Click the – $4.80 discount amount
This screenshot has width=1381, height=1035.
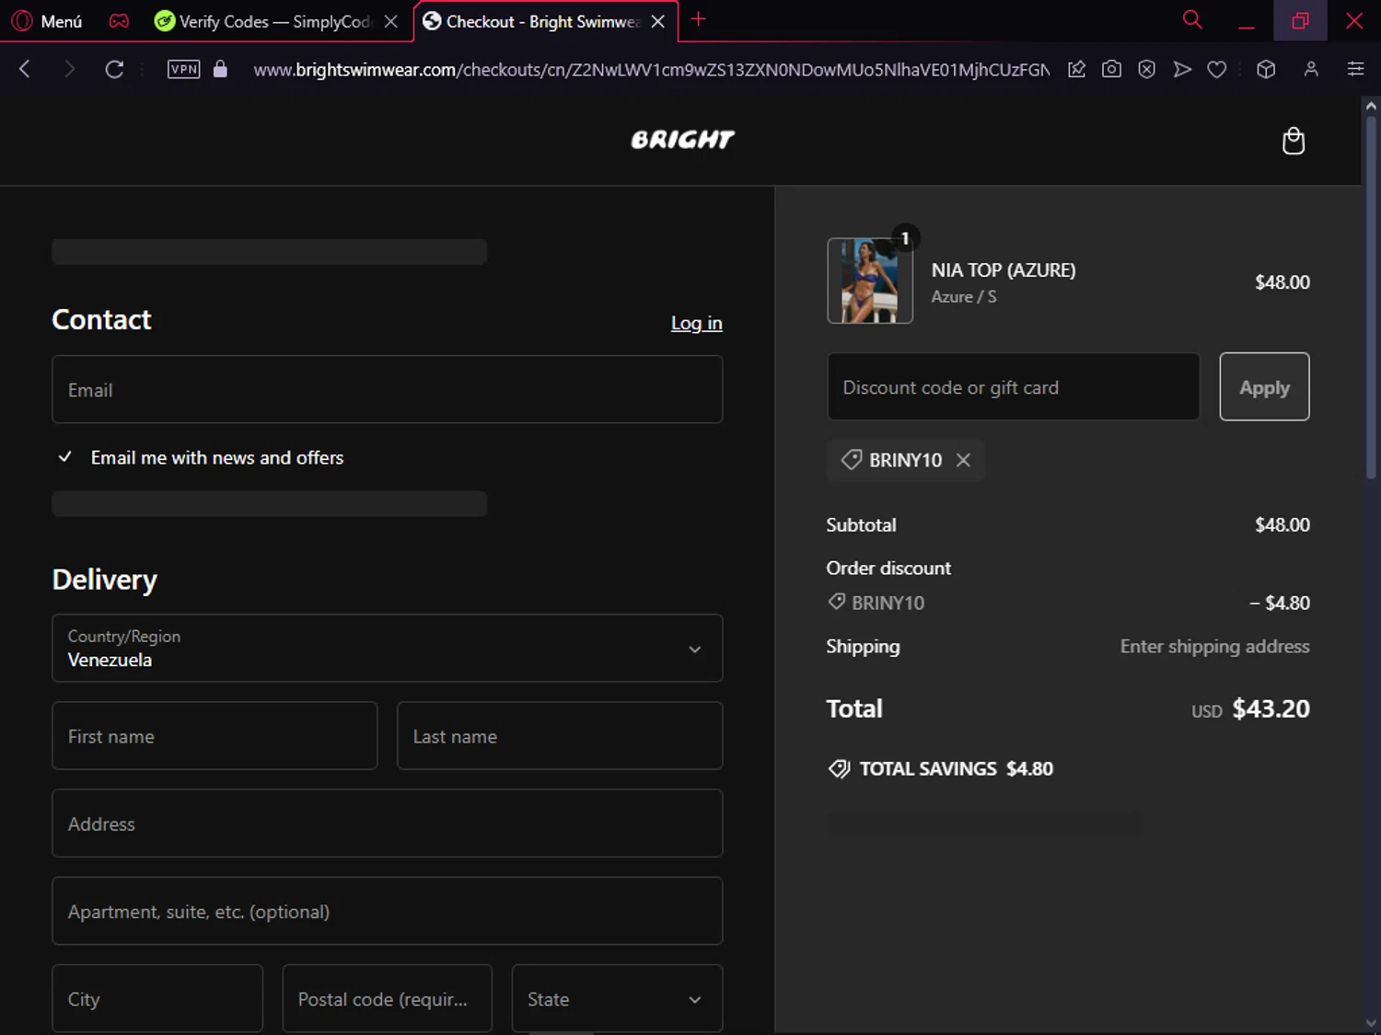coord(1279,603)
